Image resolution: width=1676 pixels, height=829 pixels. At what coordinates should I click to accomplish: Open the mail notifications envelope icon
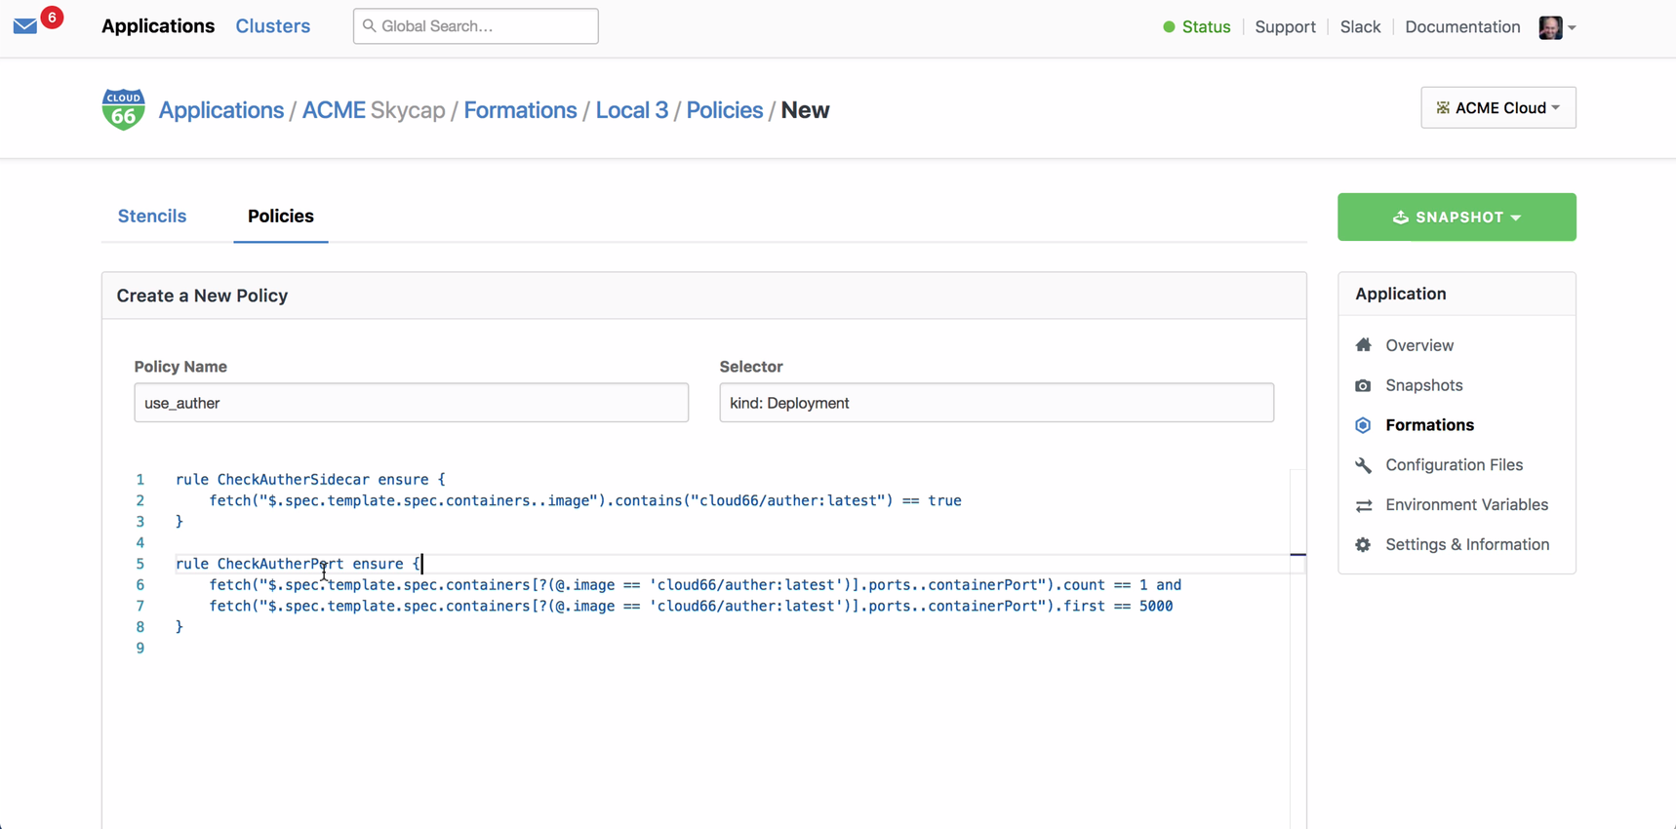point(25,26)
